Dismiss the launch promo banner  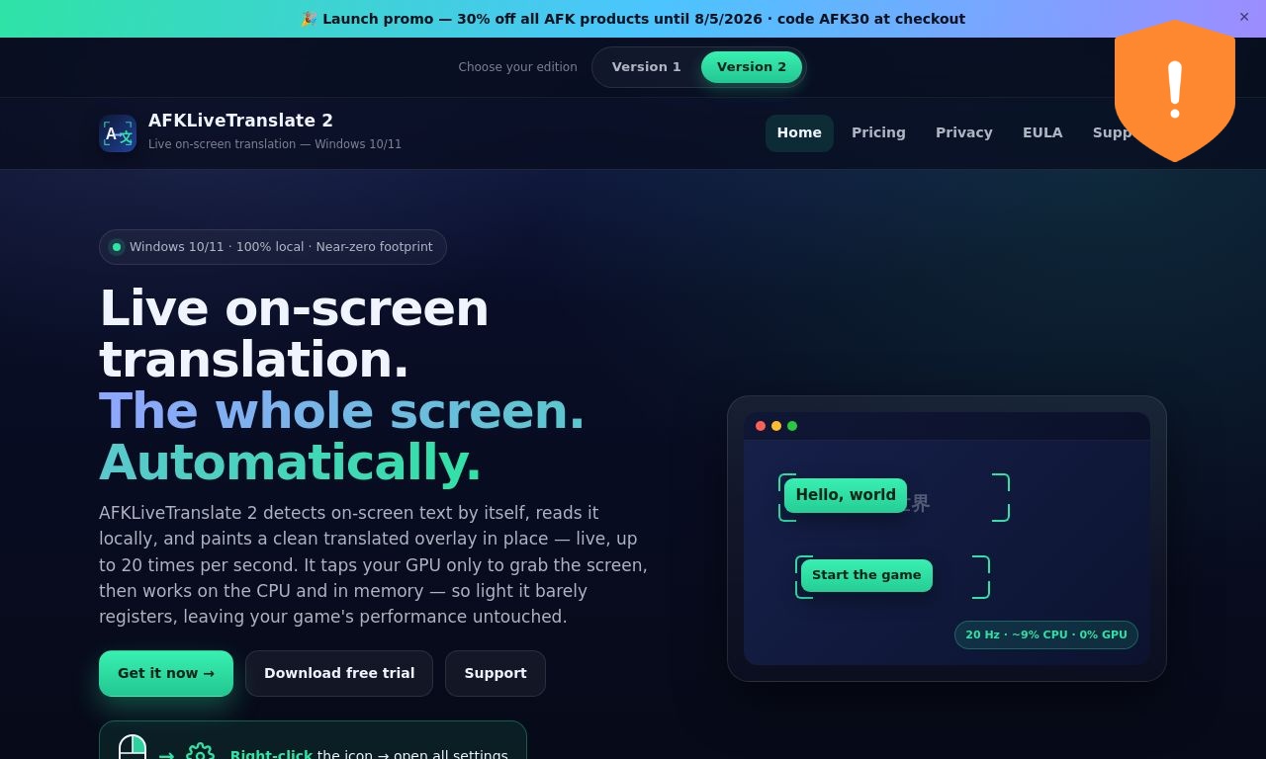coord(1244,17)
